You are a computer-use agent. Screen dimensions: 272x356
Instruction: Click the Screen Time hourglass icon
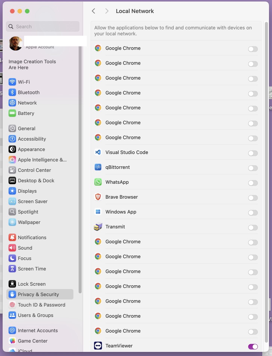coord(12,269)
